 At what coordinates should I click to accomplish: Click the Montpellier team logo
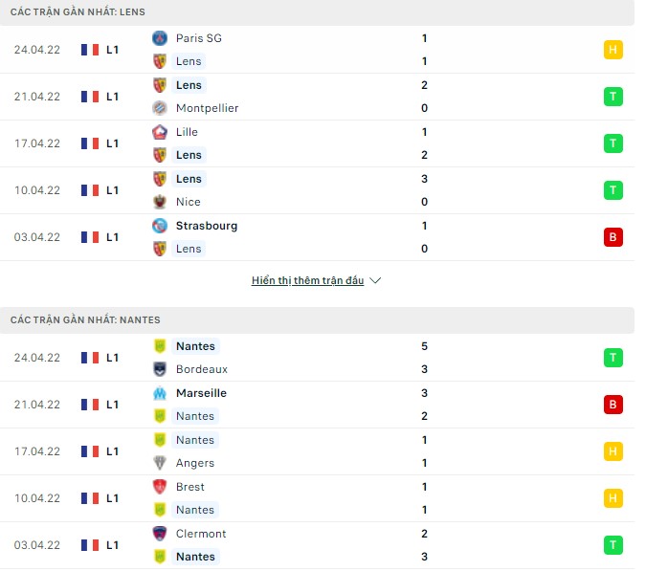pyautogui.click(x=160, y=108)
